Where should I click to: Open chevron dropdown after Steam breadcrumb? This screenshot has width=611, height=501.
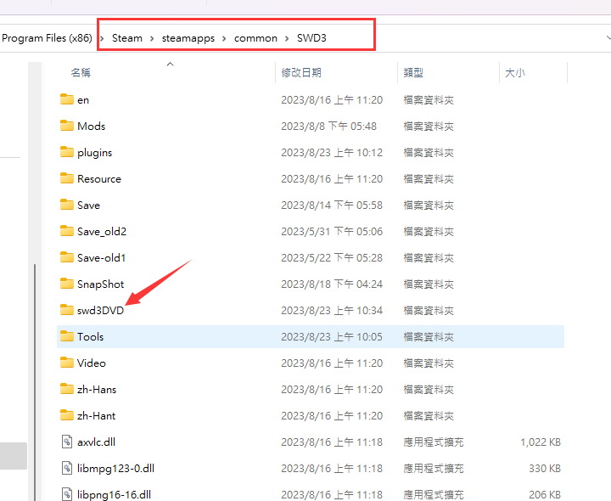pyautogui.click(x=152, y=38)
